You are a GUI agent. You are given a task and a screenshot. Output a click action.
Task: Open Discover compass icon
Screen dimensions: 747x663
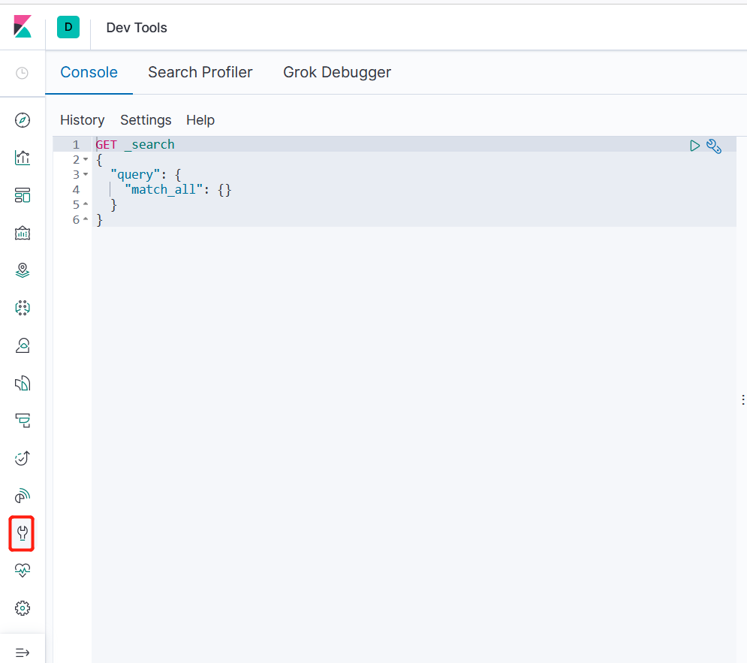(23, 120)
